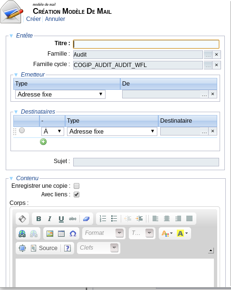Clear the Emetteur De field with x

pos(212,94)
